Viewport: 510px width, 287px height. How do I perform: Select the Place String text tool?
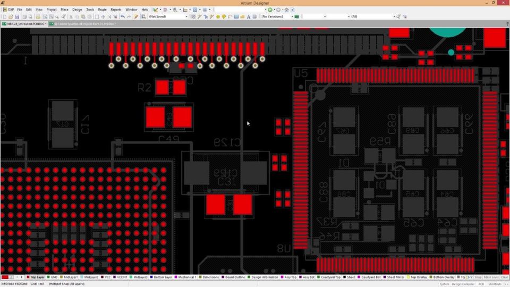[249, 16]
